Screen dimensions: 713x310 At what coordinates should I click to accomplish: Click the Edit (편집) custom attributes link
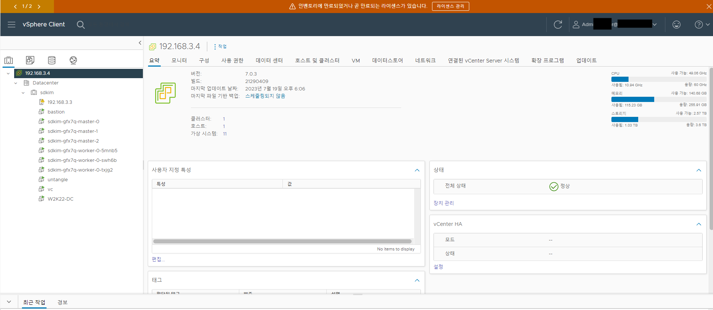158,259
